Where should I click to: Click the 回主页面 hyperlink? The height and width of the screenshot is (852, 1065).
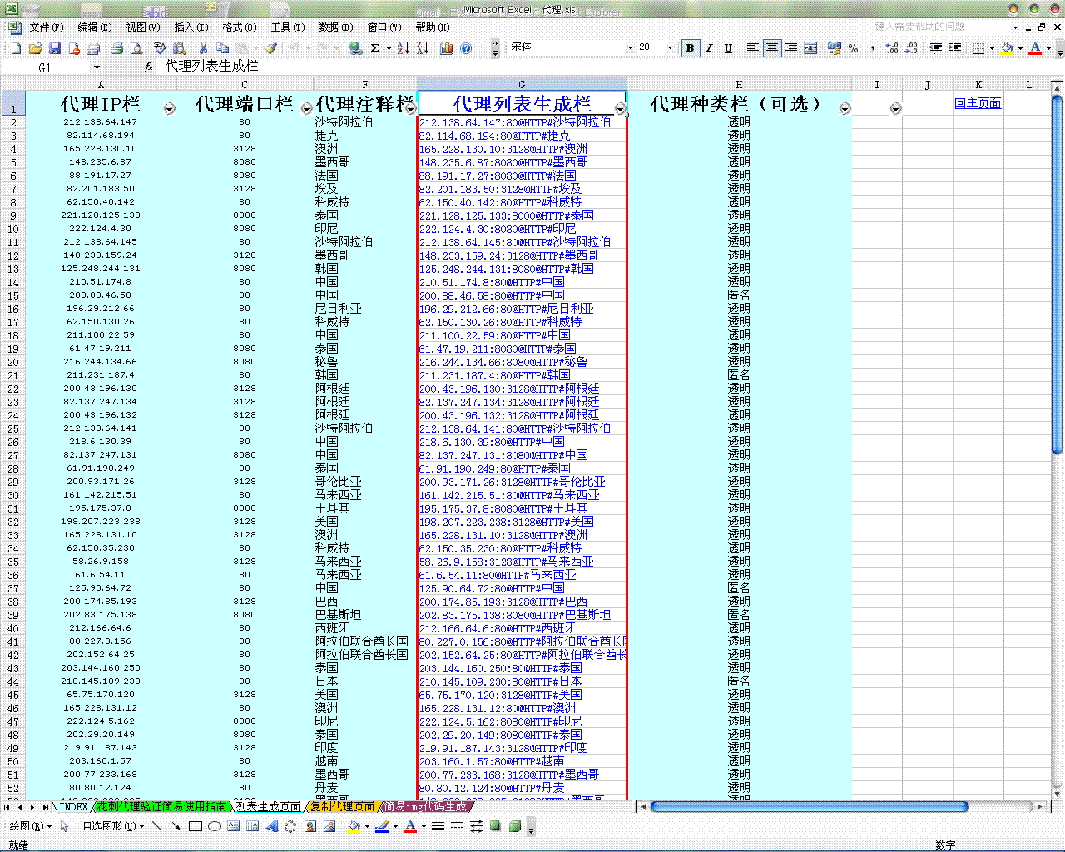978,103
